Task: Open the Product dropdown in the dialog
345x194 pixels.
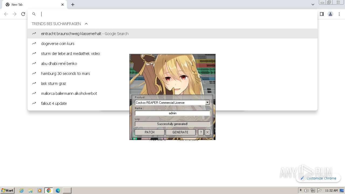Action: pos(207,102)
